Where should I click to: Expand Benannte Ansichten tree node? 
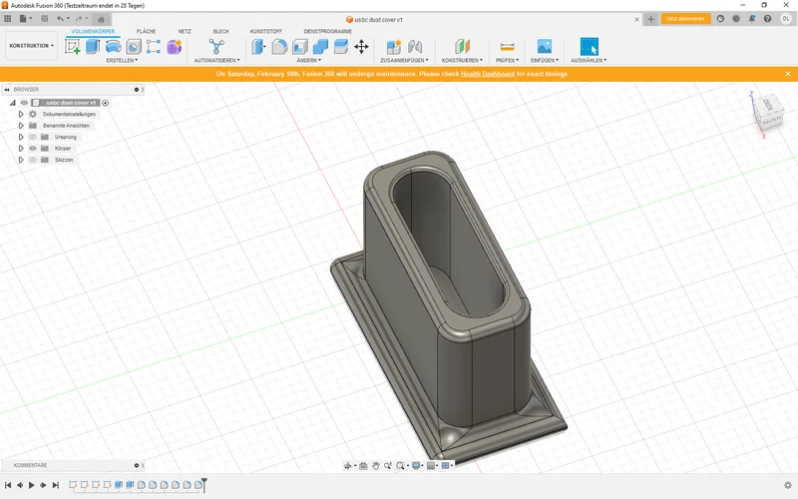point(21,126)
